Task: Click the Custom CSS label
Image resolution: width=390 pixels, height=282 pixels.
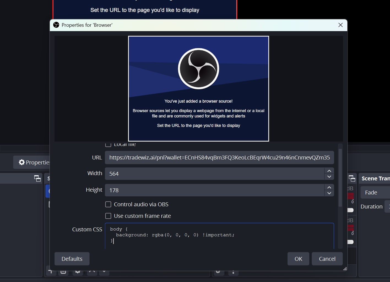Action: click(87, 229)
